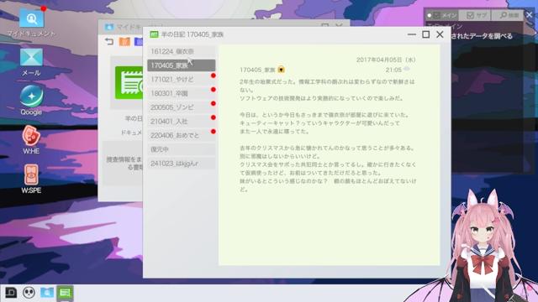Screen dimensions: 538x302
Task: Select the 171021_やけど diary entry
Action: (182, 80)
